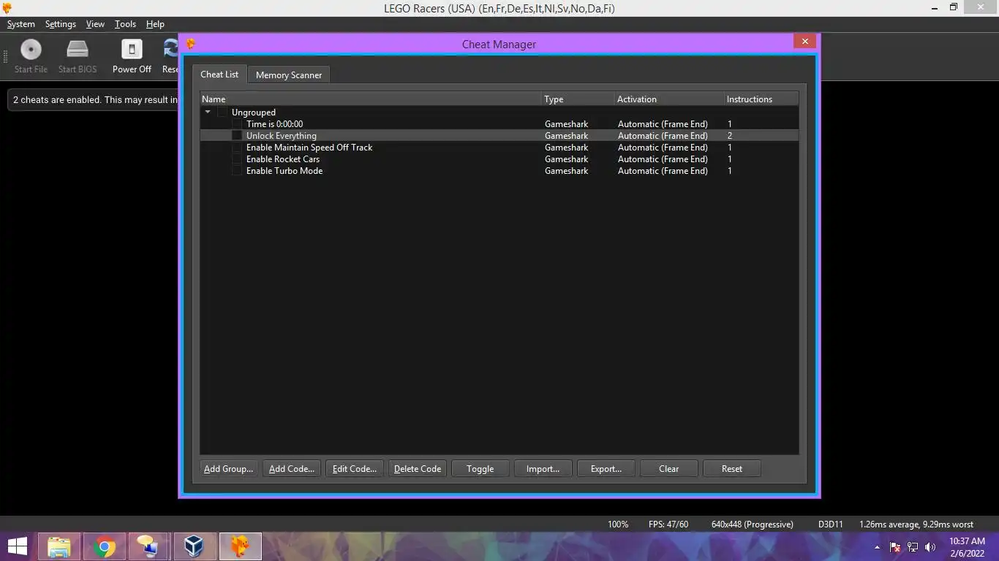The height and width of the screenshot is (561, 999).
Task: Click the taskbar clock showing 10:37 AM
Action: (x=967, y=547)
